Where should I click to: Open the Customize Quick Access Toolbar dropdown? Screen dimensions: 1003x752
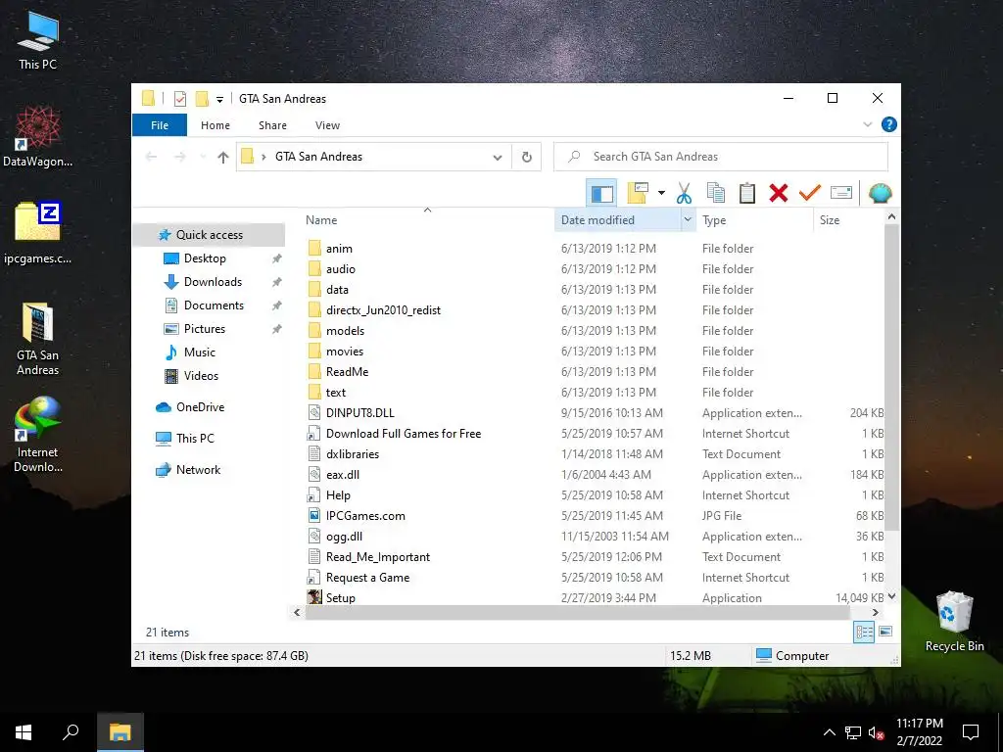(x=219, y=99)
